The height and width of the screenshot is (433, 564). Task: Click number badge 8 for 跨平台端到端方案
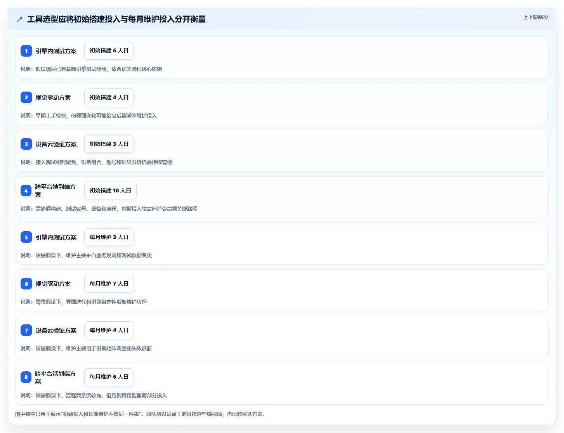(x=26, y=377)
